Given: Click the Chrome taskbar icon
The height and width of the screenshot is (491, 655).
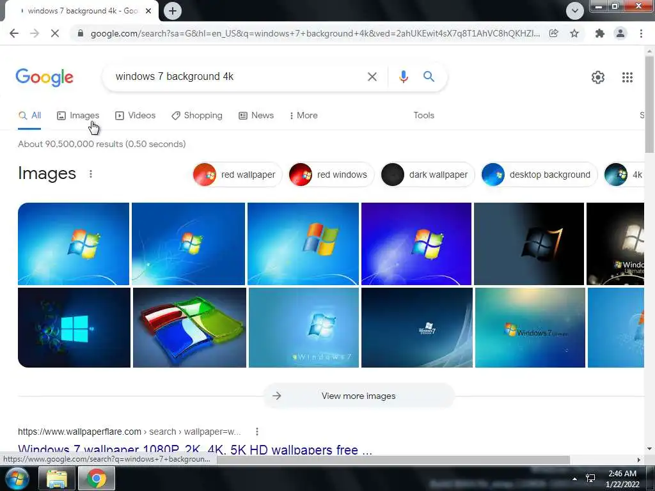Looking at the screenshot, I should coord(97,478).
